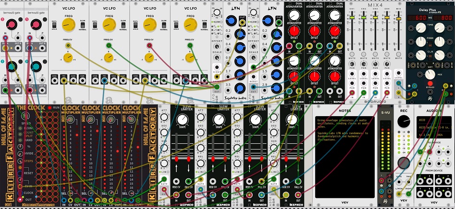Toggle the RUN button on The Clock

coord(49,107)
